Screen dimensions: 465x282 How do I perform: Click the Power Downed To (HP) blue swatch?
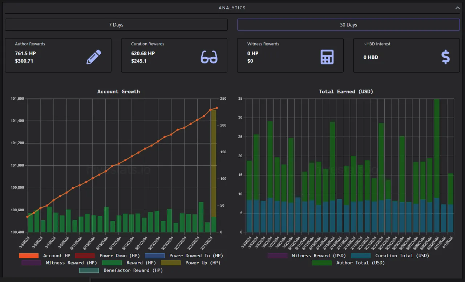click(155, 256)
